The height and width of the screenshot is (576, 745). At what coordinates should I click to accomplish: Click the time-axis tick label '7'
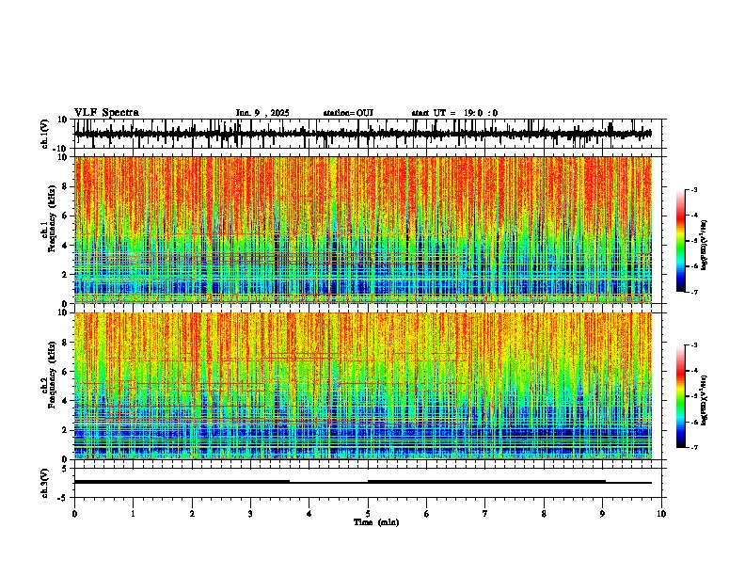(485, 514)
